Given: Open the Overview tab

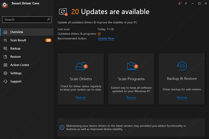Looking at the screenshot, I should (x=27, y=32).
